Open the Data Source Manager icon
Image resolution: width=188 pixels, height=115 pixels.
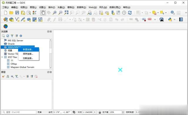(6, 19)
